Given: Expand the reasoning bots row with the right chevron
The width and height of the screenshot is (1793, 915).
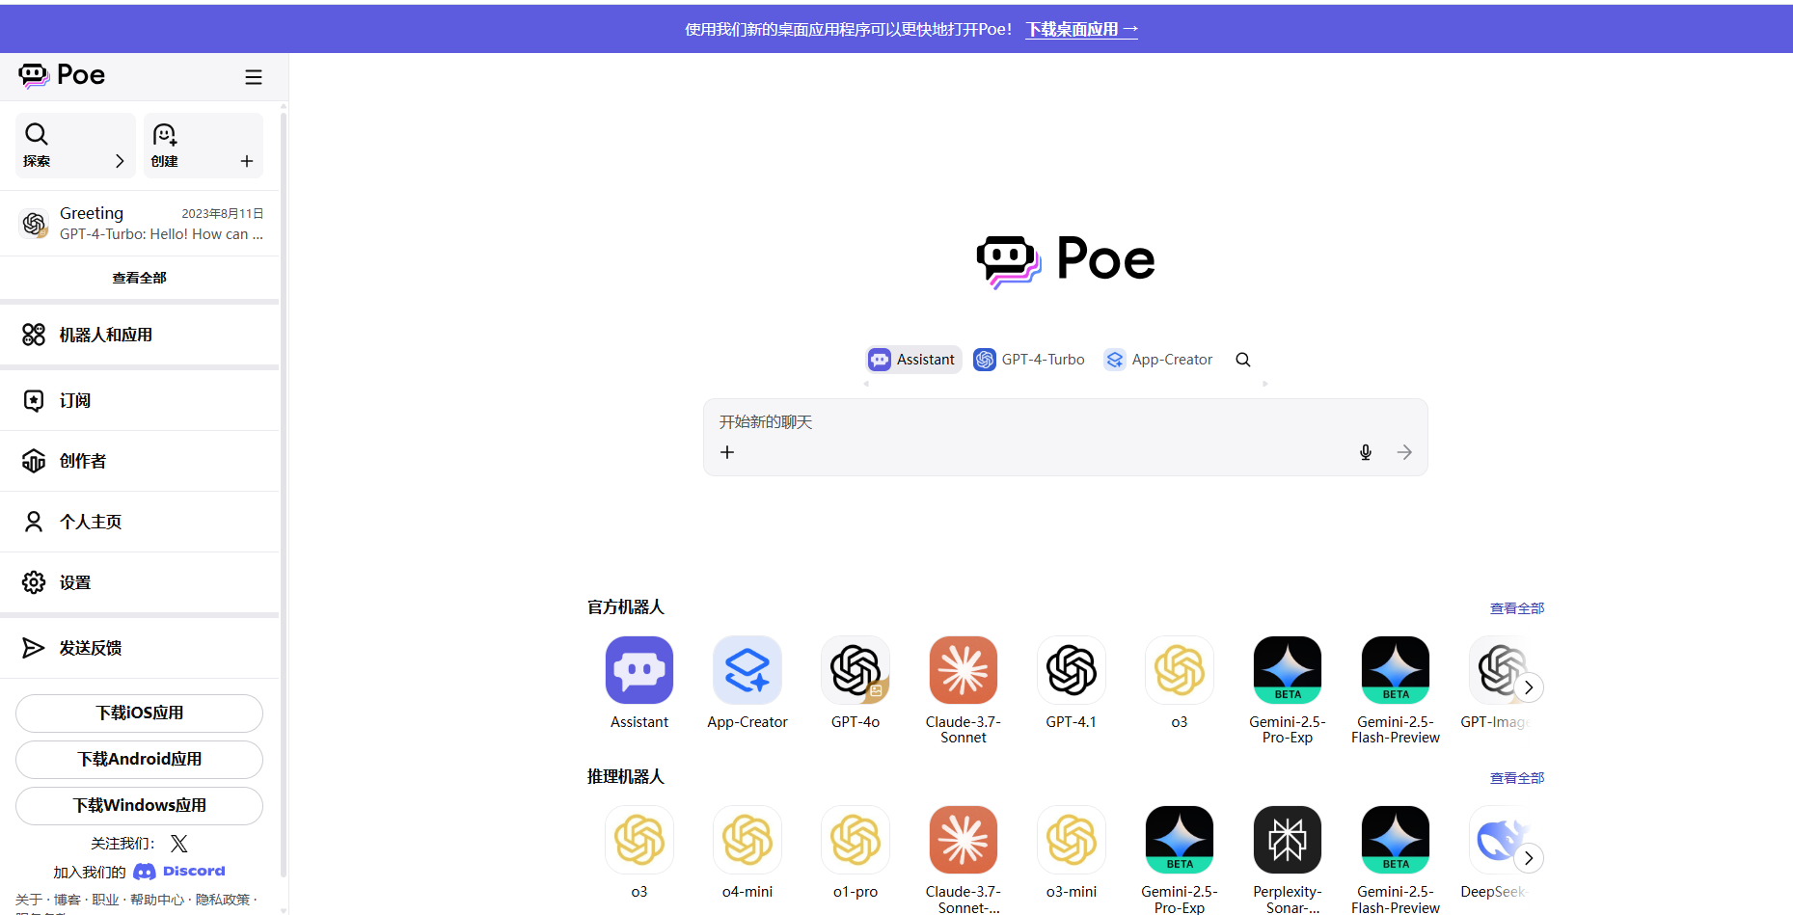Looking at the screenshot, I should (1529, 857).
